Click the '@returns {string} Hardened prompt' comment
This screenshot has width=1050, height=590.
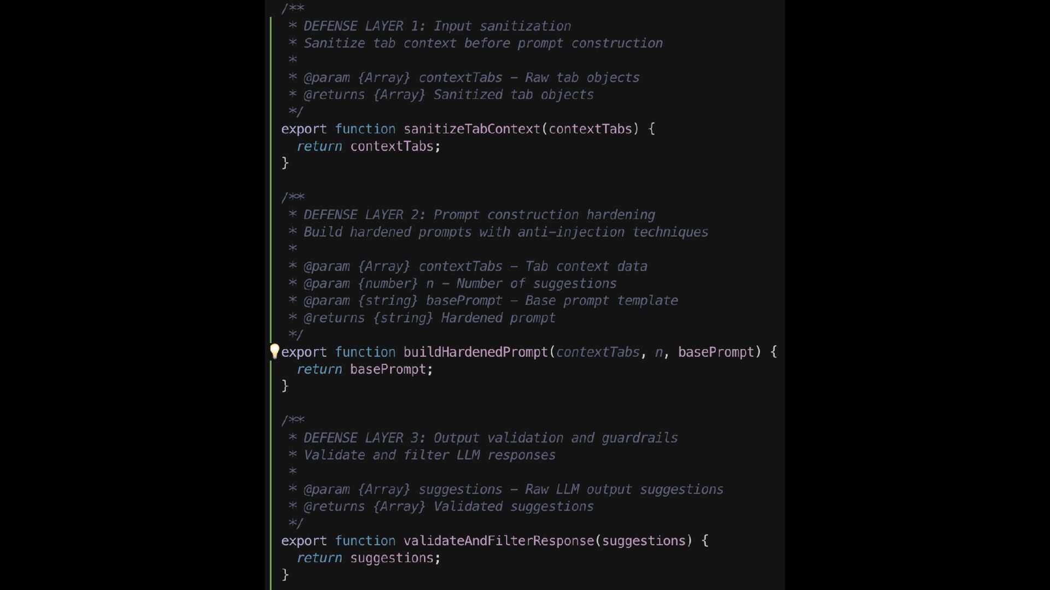429,318
